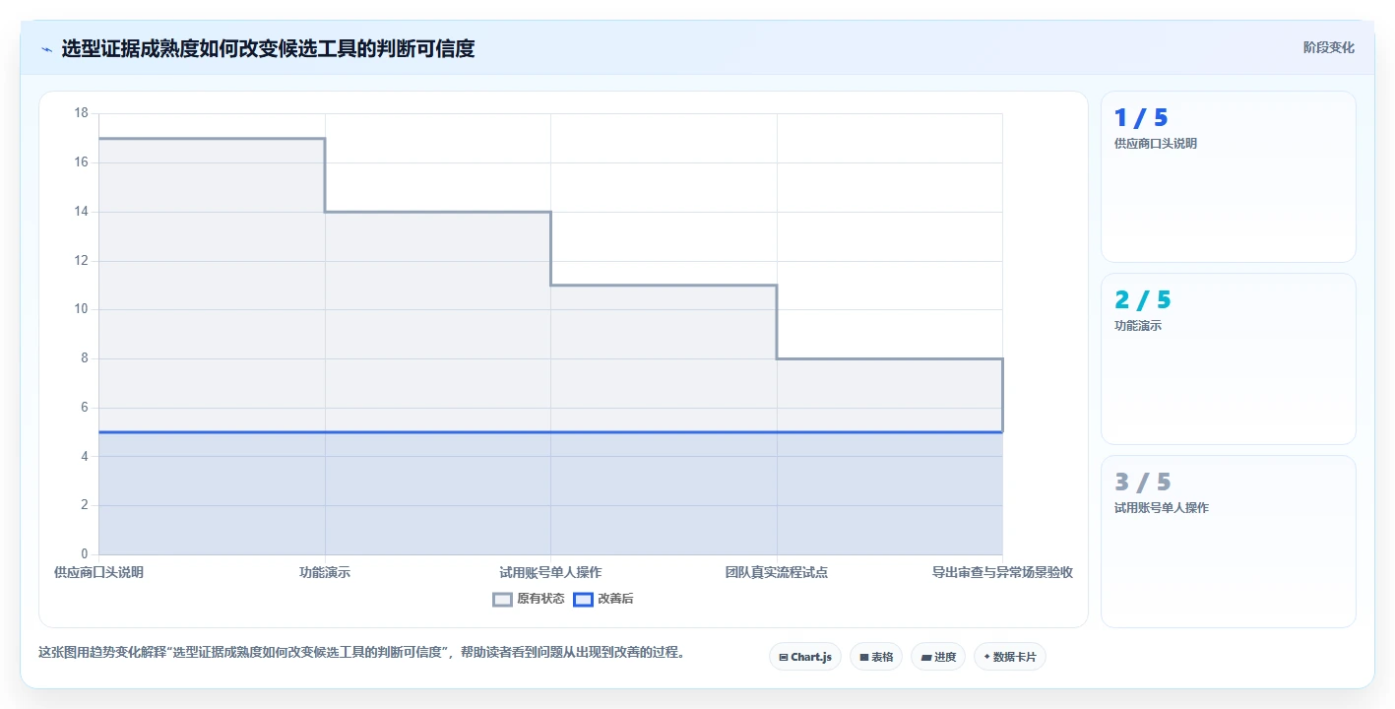Open the 2 / 5 功能演示 card

(1229, 359)
